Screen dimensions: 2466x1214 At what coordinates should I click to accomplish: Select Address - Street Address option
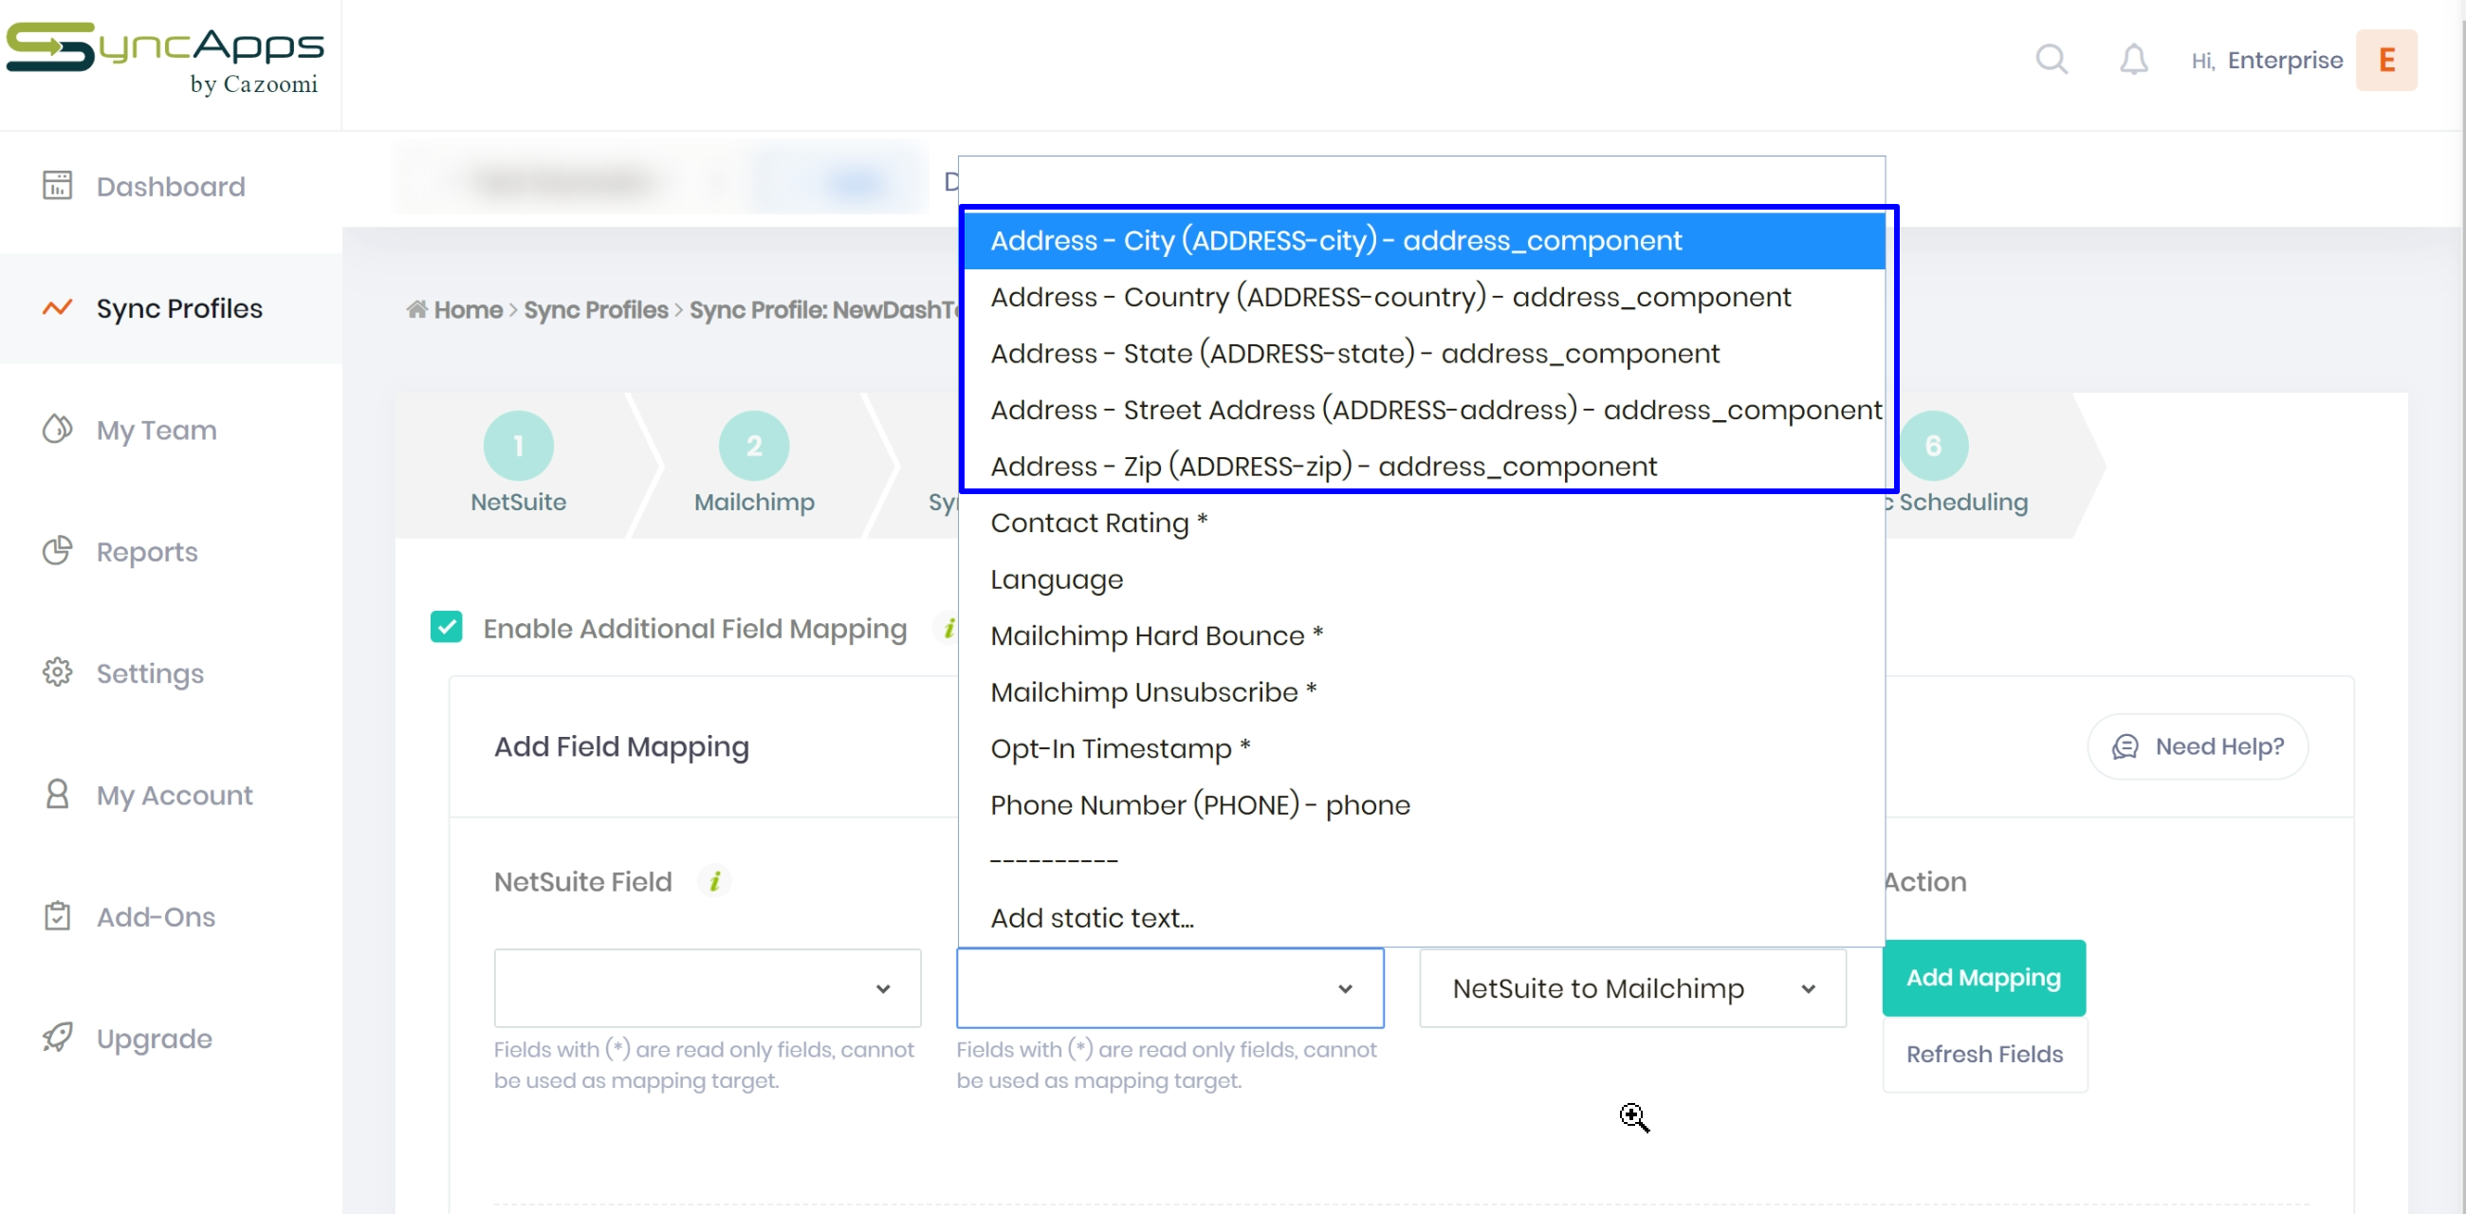coord(1425,410)
